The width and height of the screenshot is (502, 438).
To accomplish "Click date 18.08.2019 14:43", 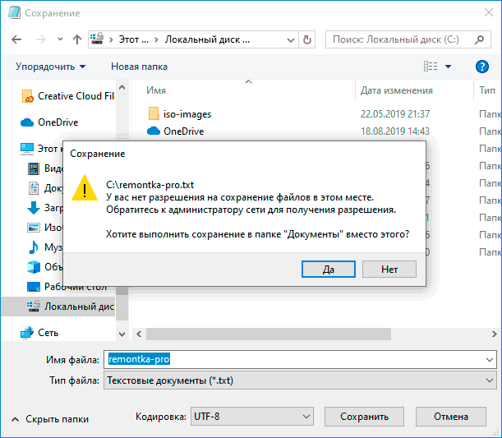I will [395, 131].
